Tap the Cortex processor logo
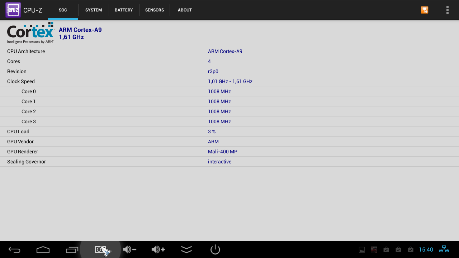The width and height of the screenshot is (459, 258). pos(31,33)
